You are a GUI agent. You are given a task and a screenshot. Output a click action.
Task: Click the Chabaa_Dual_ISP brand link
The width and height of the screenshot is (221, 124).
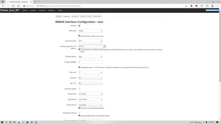9,10
